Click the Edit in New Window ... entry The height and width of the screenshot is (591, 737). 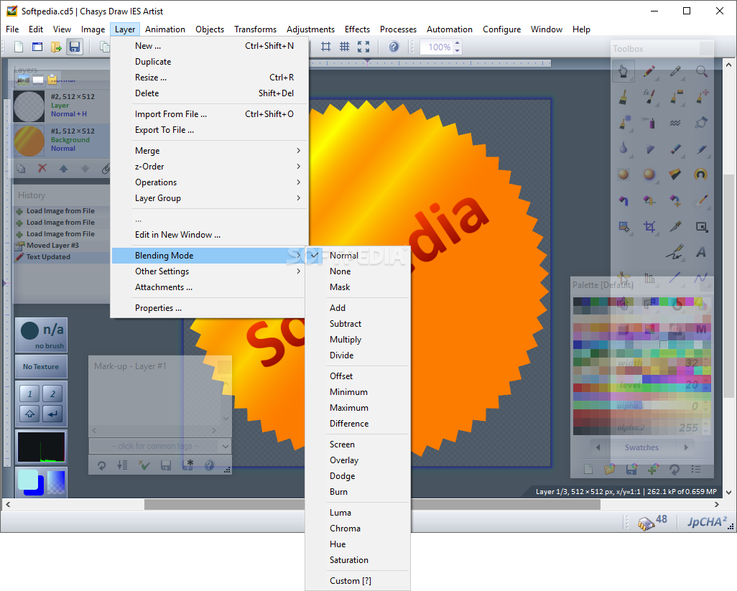point(210,235)
